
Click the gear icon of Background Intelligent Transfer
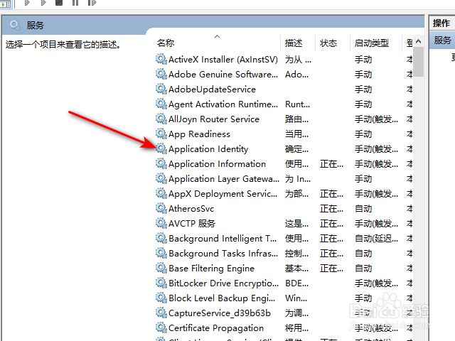tap(161, 239)
